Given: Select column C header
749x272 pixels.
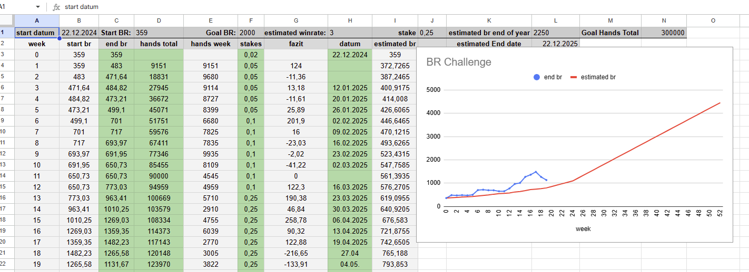Looking at the screenshot, I should [116, 20].
